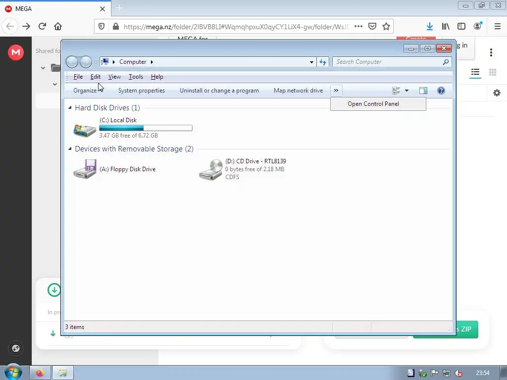The width and height of the screenshot is (507, 380).
Task: Click Map network drive button
Action: pyautogui.click(x=298, y=91)
